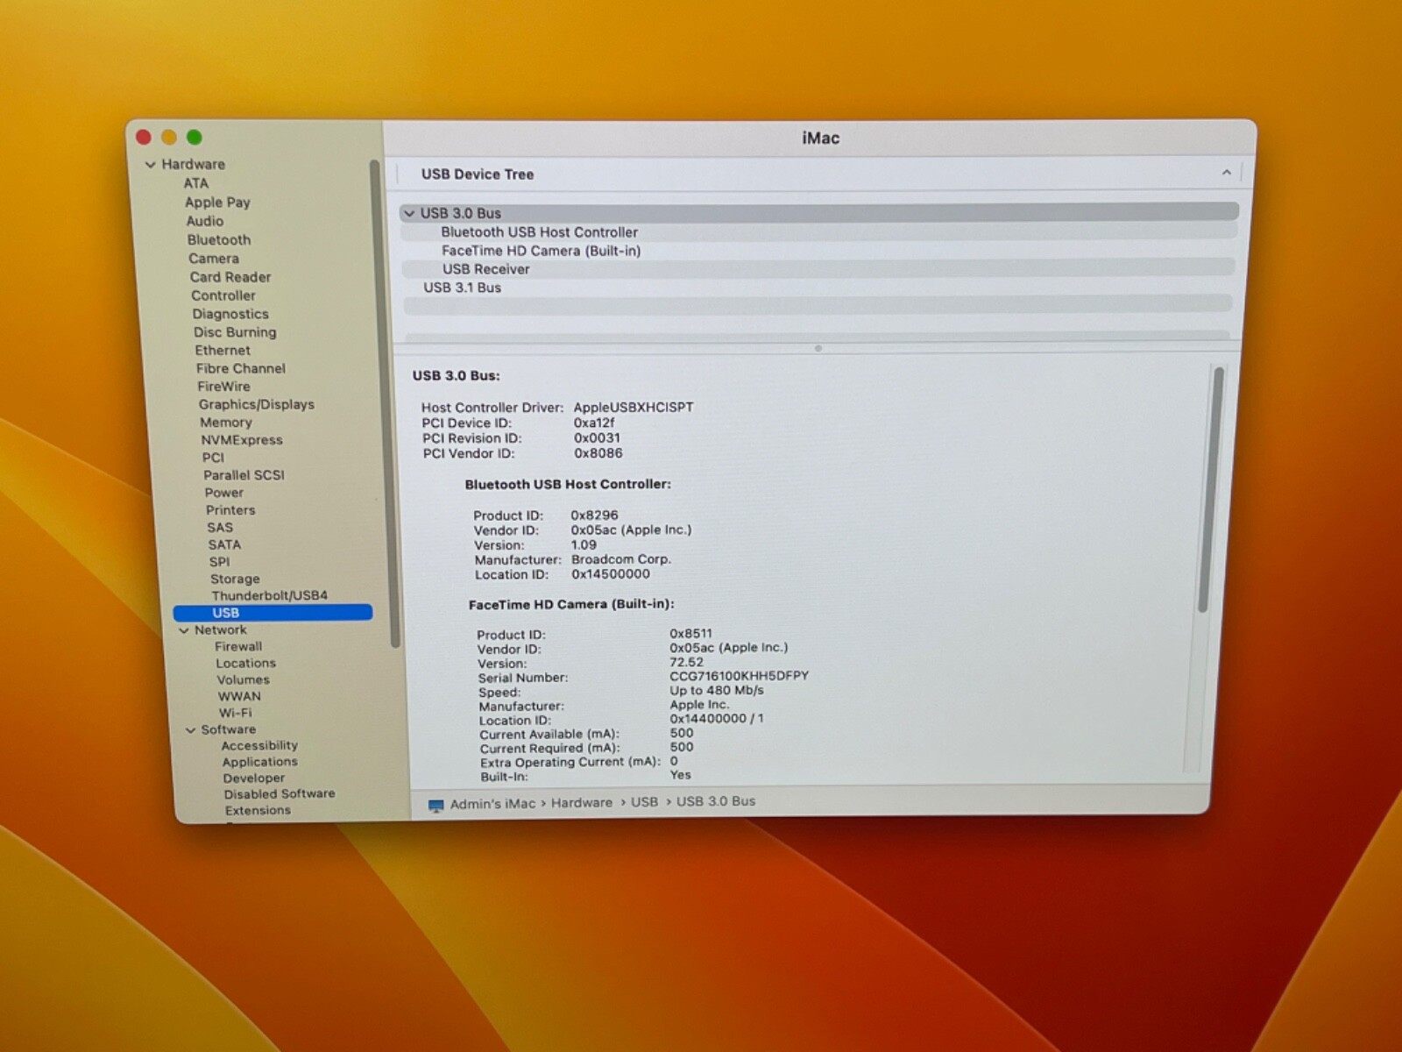Select Disc Burning in the sidebar
1402x1052 pixels.
pyautogui.click(x=235, y=332)
